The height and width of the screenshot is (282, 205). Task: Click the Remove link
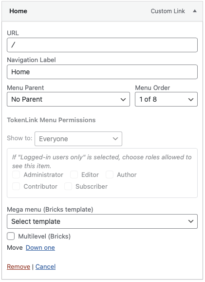click(x=19, y=266)
